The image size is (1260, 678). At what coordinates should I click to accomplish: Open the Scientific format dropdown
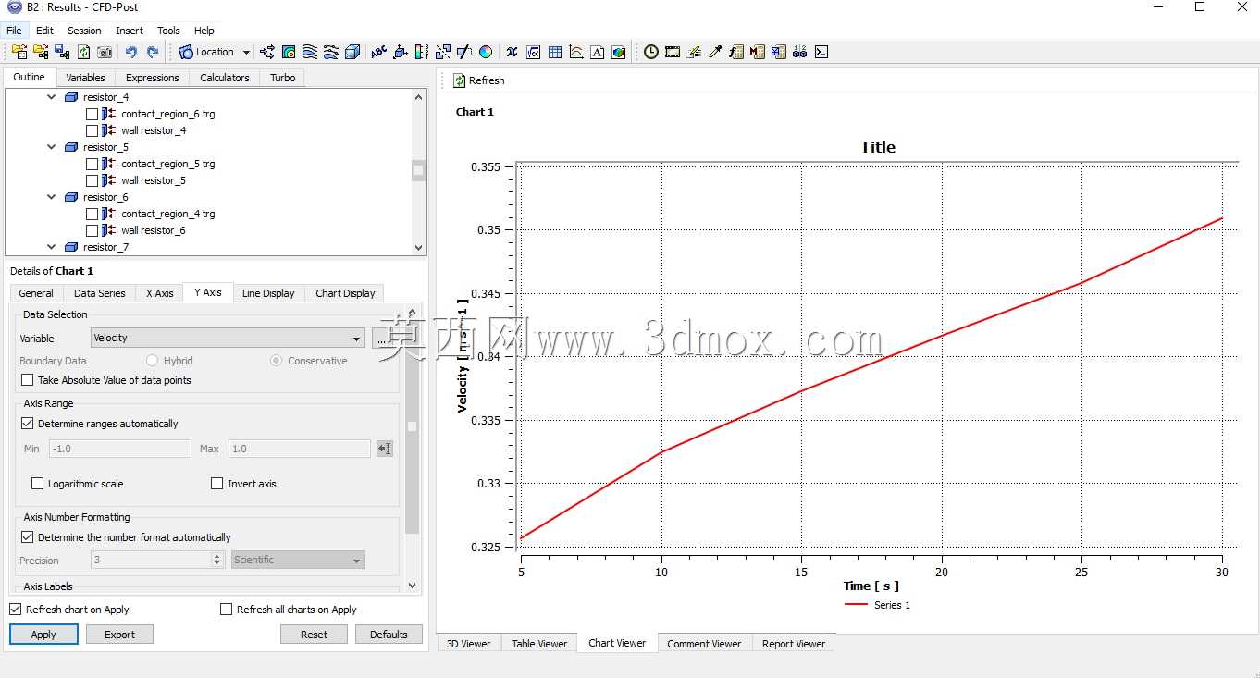(298, 560)
